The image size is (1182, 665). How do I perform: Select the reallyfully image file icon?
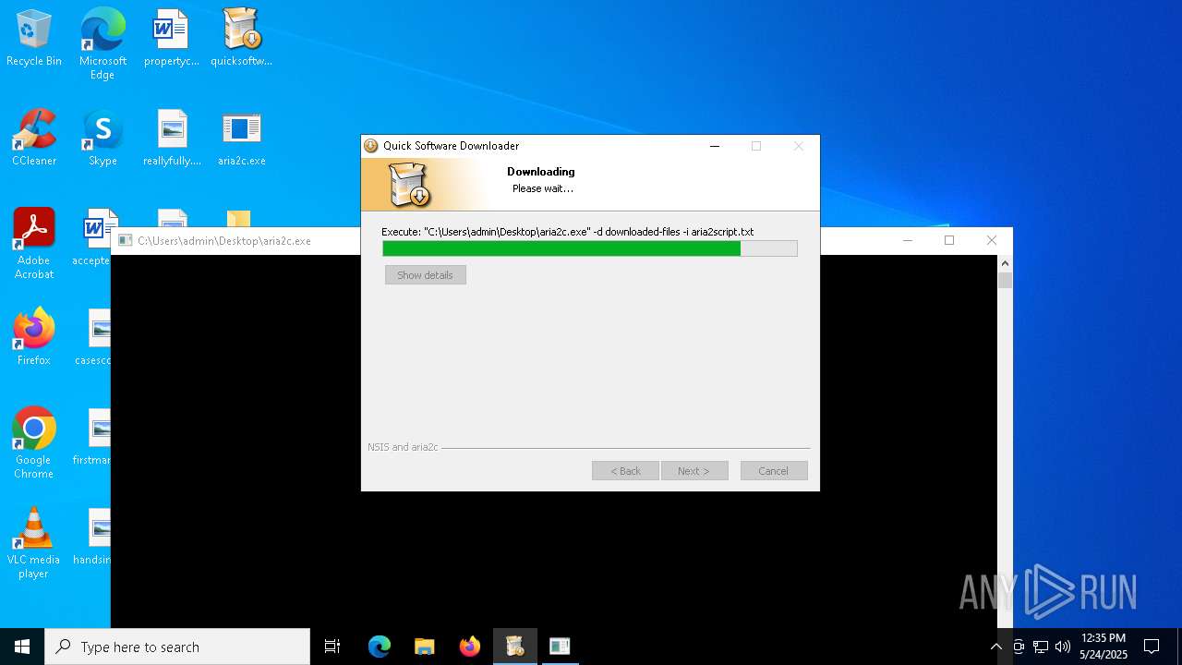click(x=172, y=138)
